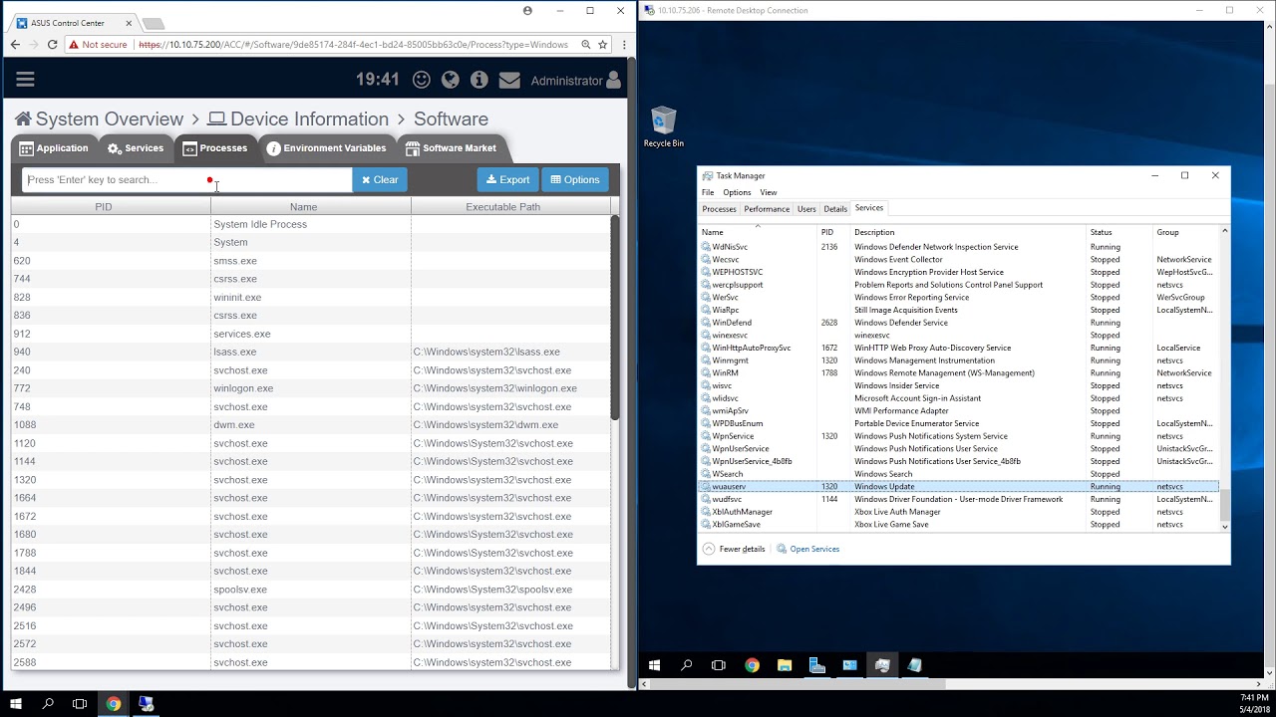The width and height of the screenshot is (1276, 717).
Task: Switch to the Application tab
Action: point(54,148)
